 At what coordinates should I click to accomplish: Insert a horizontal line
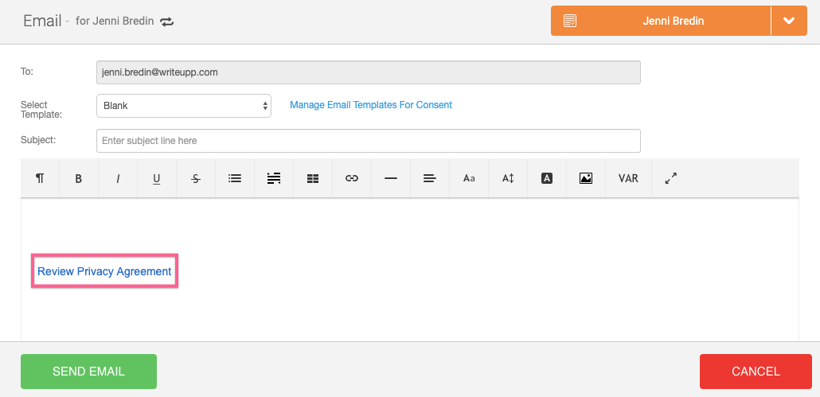tap(391, 178)
